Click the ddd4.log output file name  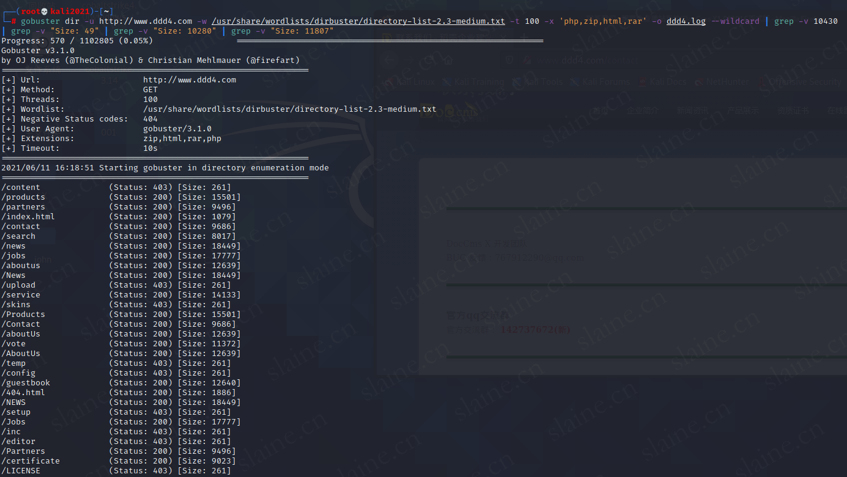(x=686, y=21)
